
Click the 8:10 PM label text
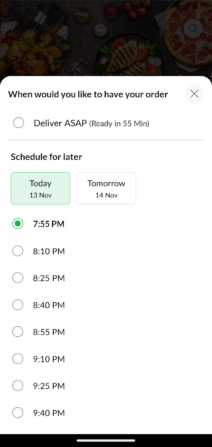pos(49,251)
